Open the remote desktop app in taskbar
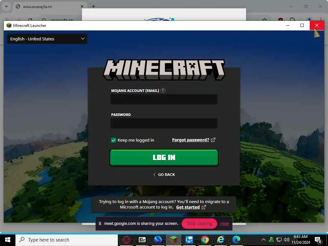Image resolution: width=328 pixels, height=246 pixels. [x=189, y=240]
